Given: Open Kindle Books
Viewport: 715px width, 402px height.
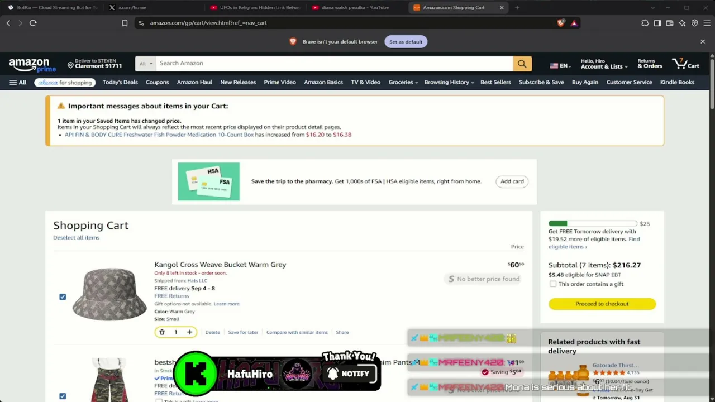Looking at the screenshot, I should 677,83.
